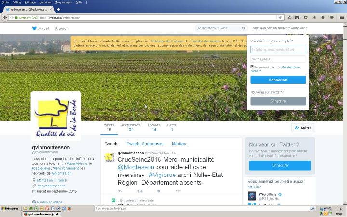Open the Firefox downloads arrow icon

pyautogui.click(x=314, y=17)
